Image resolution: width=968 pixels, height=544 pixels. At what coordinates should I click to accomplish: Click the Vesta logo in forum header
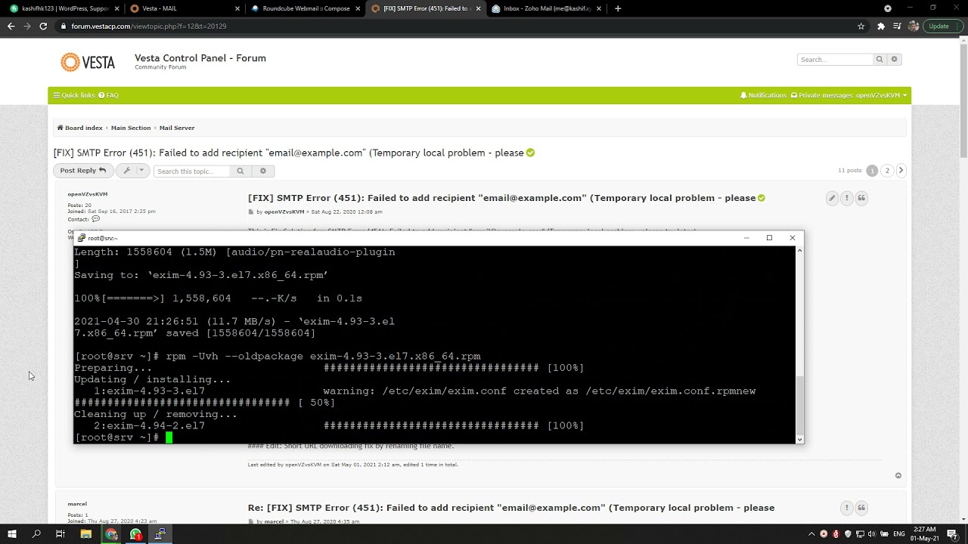tap(88, 62)
